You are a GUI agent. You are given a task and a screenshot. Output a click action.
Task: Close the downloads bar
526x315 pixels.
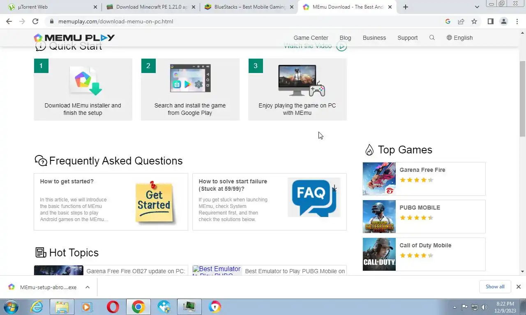click(519, 287)
